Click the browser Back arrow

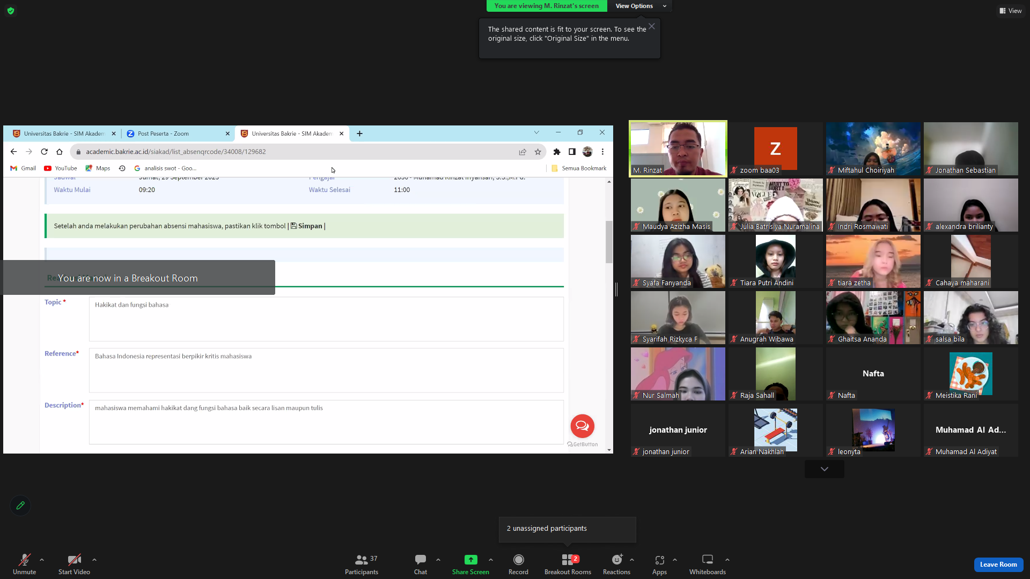[14, 152]
